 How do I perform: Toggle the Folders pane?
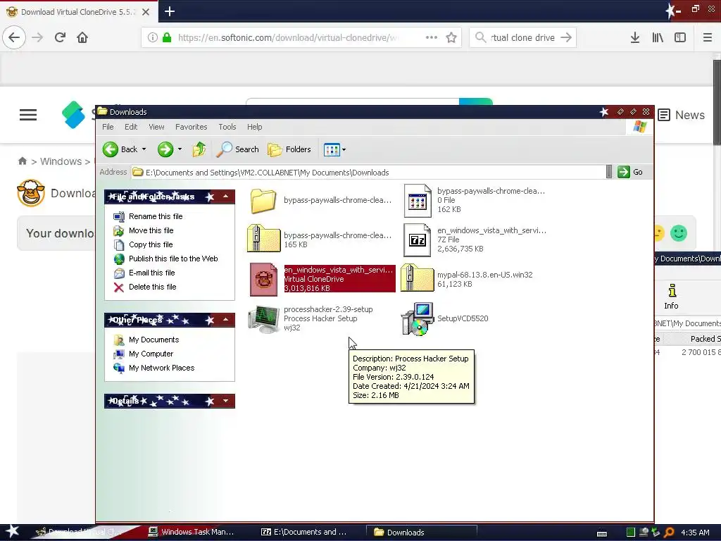(289, 149)
